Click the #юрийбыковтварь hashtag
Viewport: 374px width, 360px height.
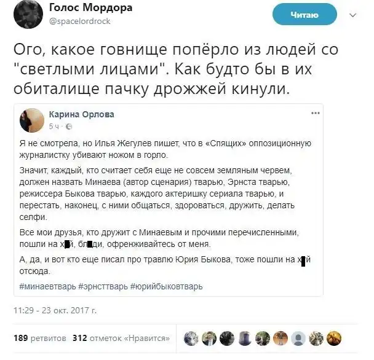coord(167,286)
